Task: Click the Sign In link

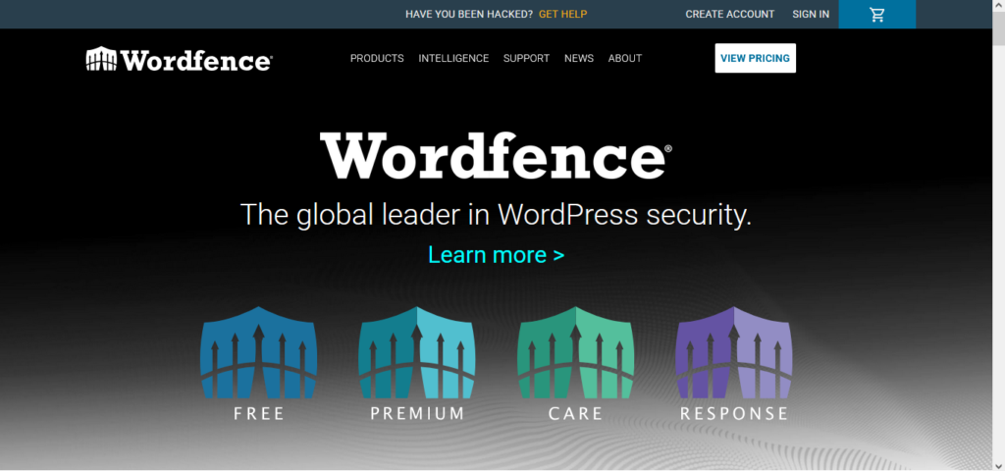Action: 811,14
